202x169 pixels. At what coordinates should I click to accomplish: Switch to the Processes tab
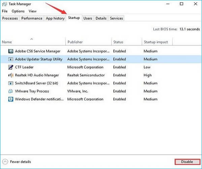pyautogui.click(x=10, y=18)
